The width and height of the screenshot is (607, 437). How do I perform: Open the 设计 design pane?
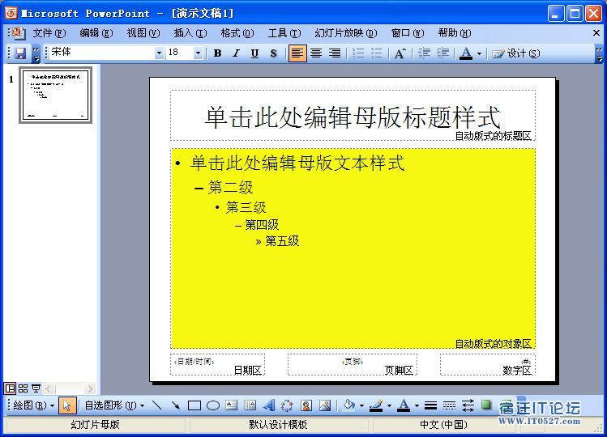[516, 53]
